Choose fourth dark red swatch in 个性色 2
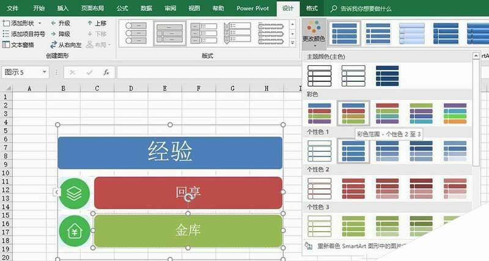This screenshot has width=489, height=261. [421, 188]
